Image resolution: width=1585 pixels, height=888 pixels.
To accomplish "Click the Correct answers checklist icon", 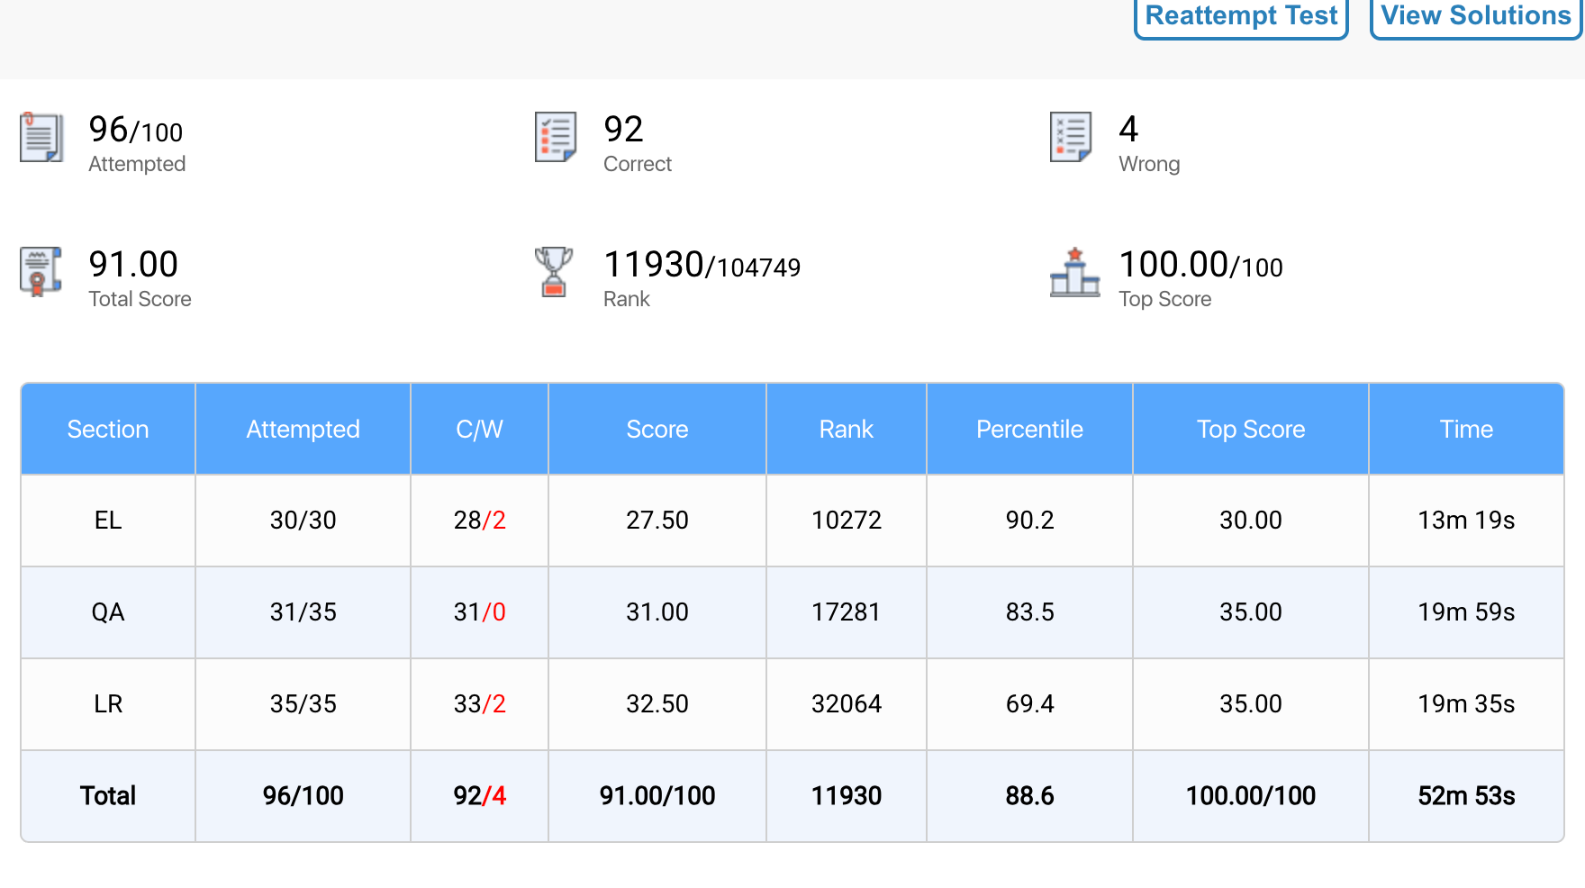I will click(555, 138).
